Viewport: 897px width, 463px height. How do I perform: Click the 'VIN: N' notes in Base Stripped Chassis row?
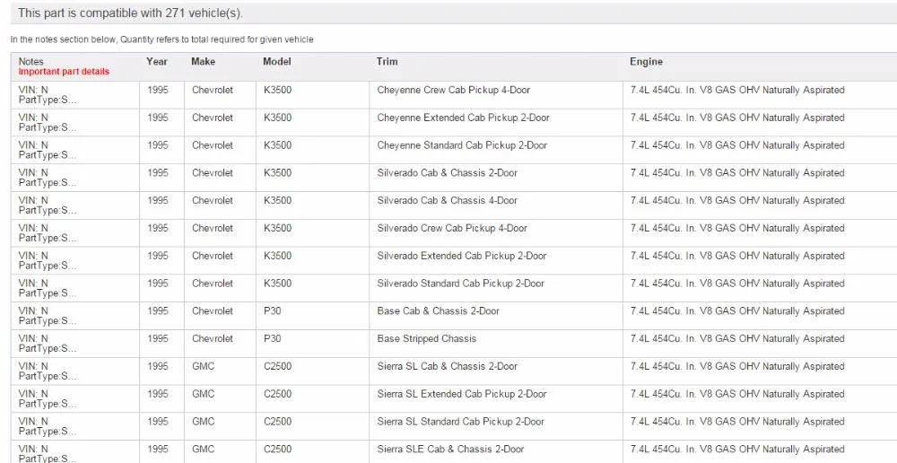(x=33, y=337)
